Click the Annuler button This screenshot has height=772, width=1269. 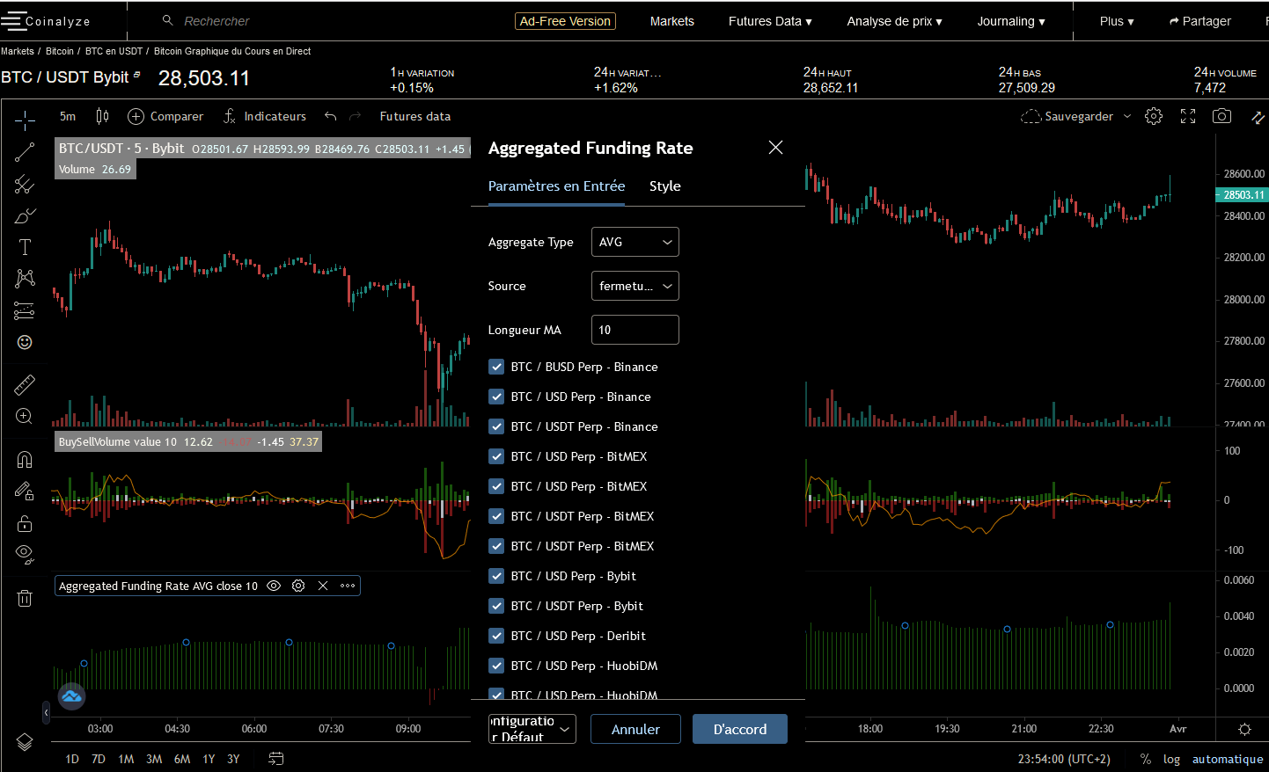point(635,729)
